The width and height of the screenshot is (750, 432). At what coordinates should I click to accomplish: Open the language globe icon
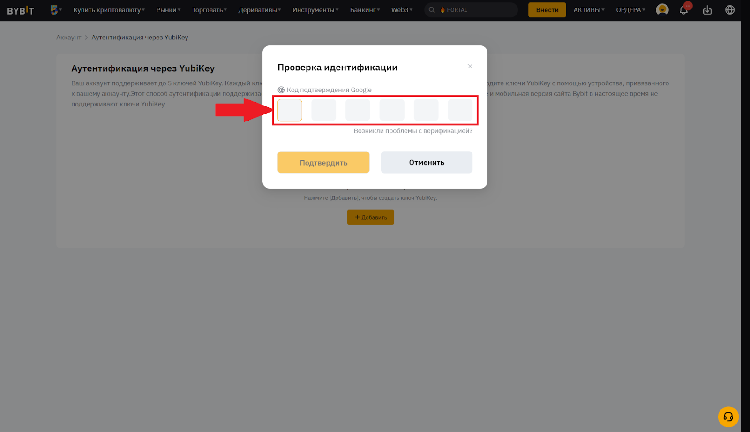click(730, 10)
